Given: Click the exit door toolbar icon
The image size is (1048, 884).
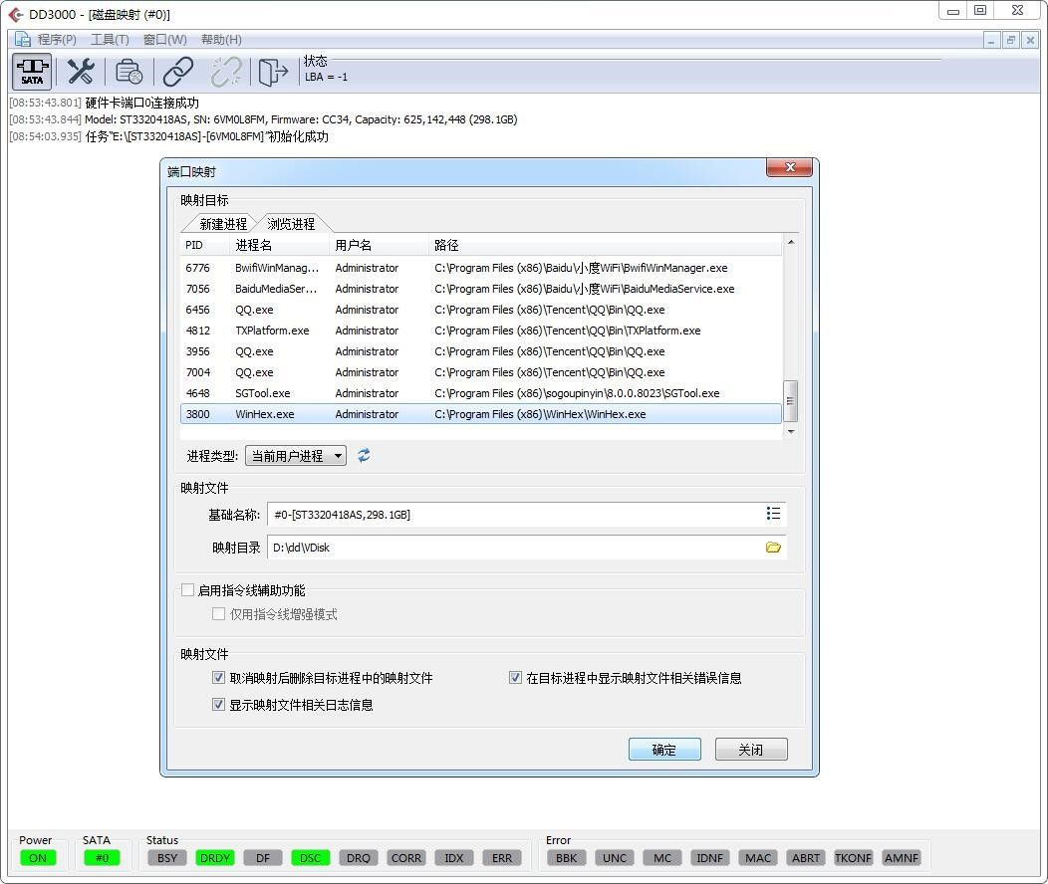Looking at the screenshot, I should pos(273,72).
